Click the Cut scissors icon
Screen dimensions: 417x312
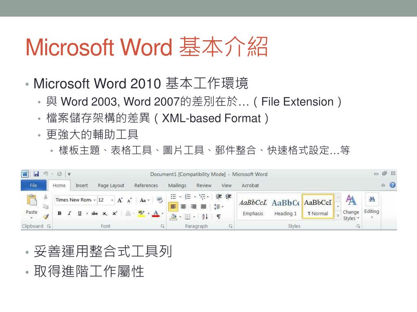click(46, 197)
